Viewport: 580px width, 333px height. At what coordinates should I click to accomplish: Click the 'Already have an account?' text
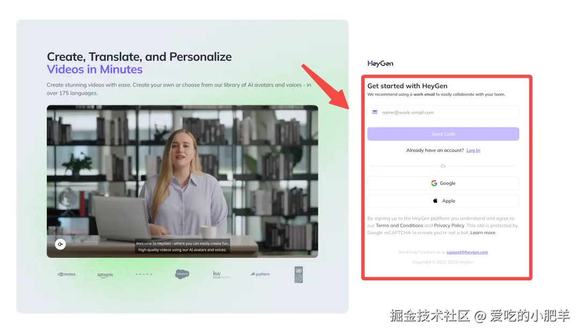(x=435, y=150)
